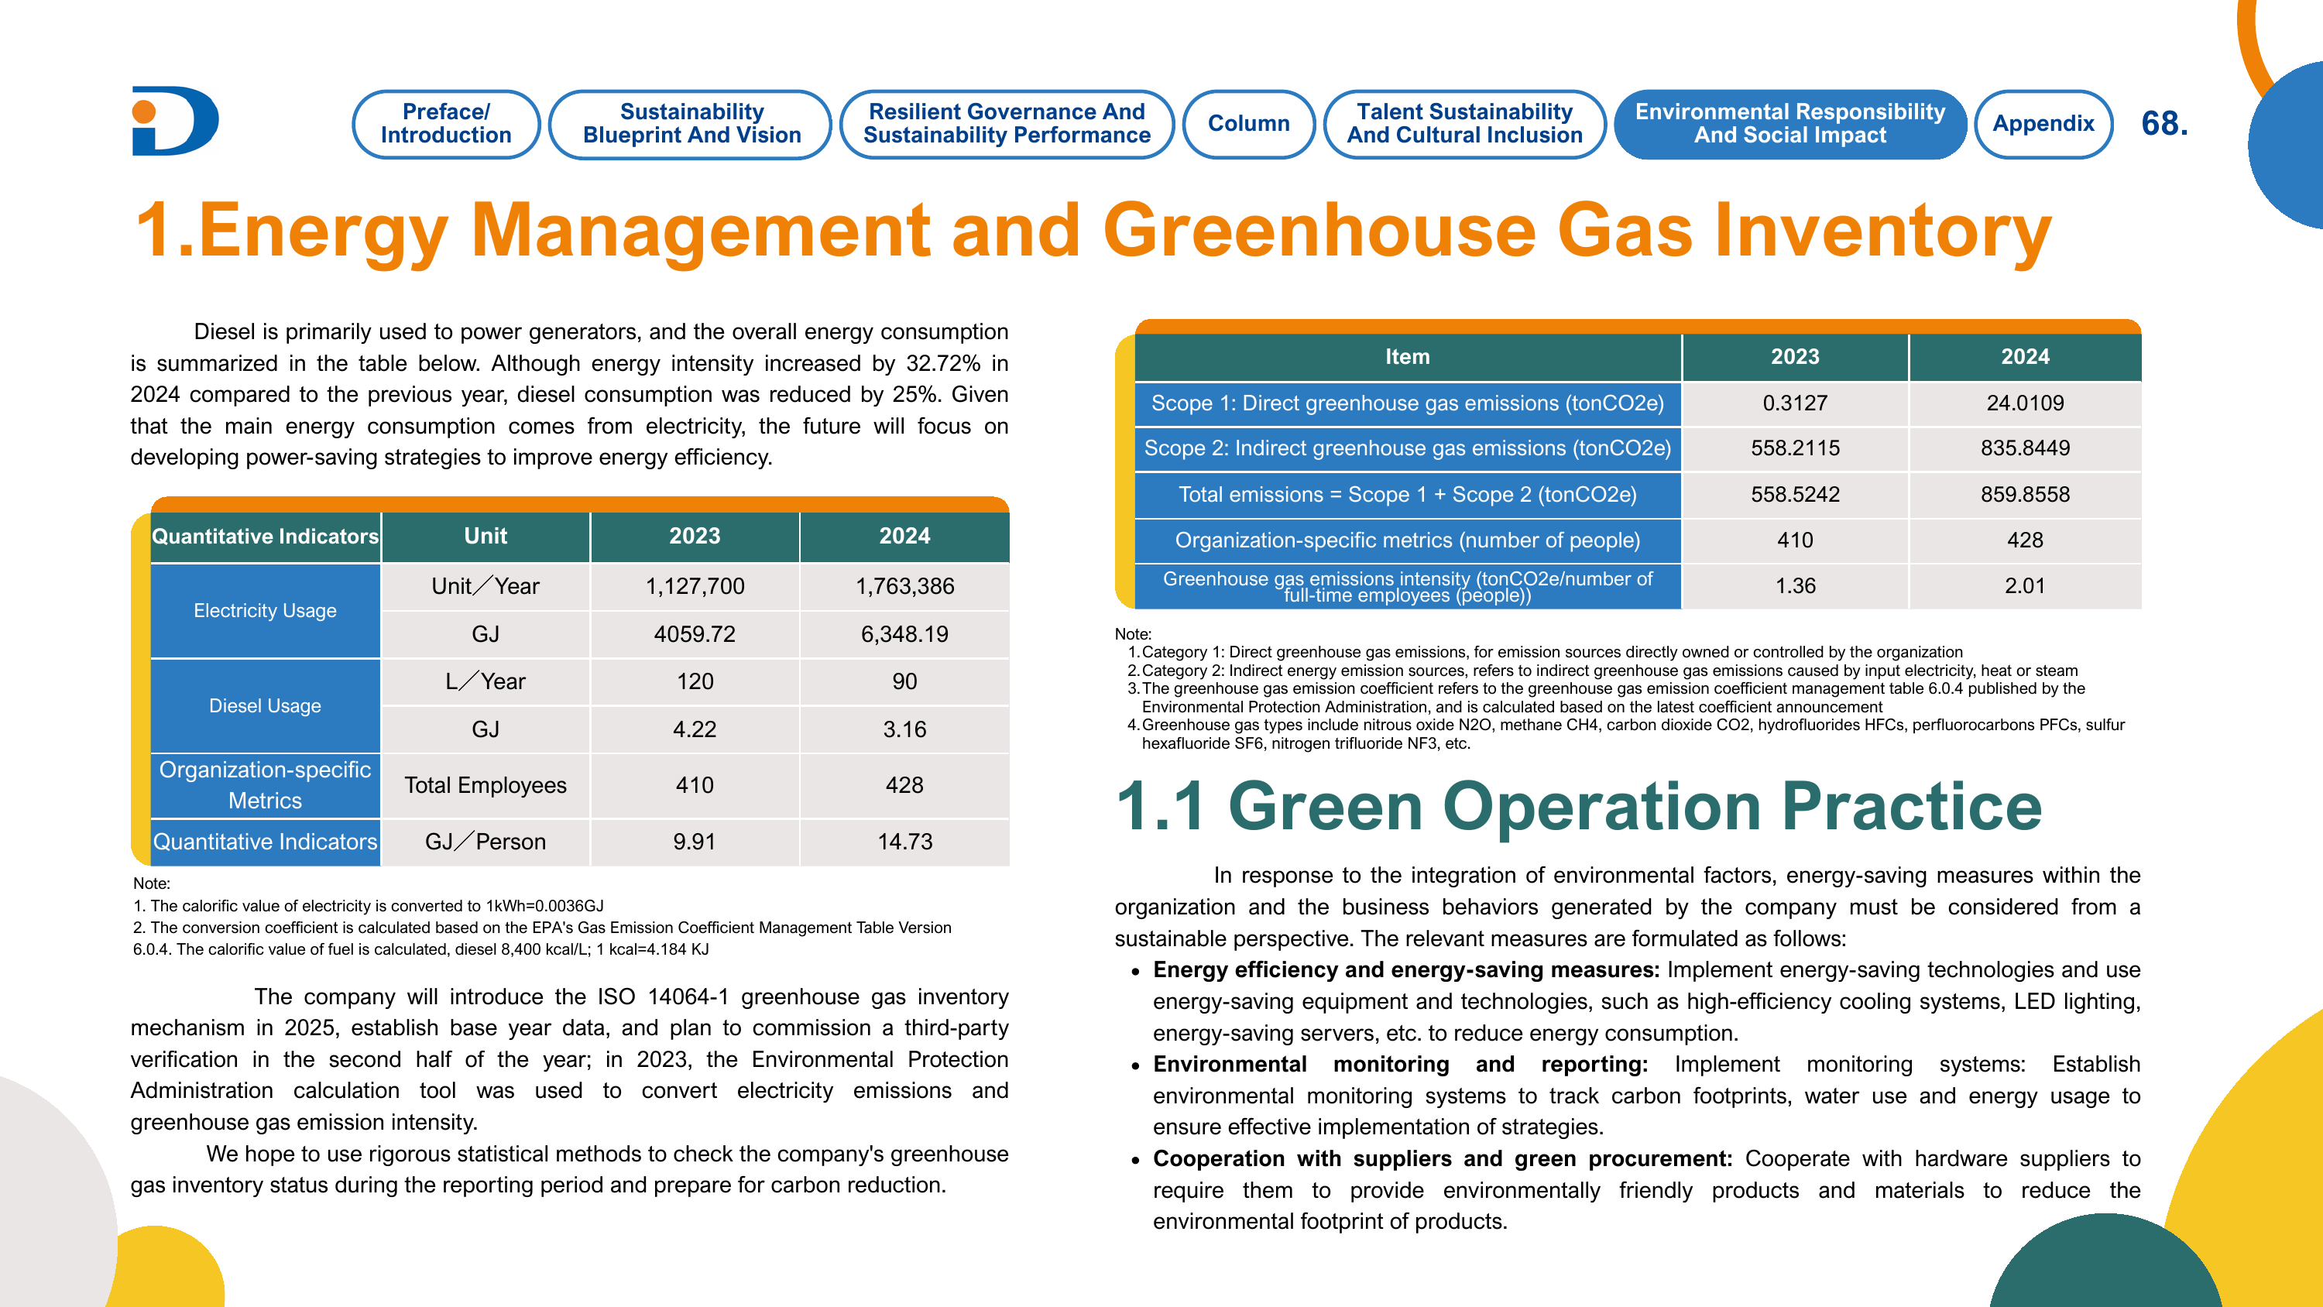Select the Scope 1 direct emissions row label
This screenshot has width=2323, height=1307.
pos(1407,403)
